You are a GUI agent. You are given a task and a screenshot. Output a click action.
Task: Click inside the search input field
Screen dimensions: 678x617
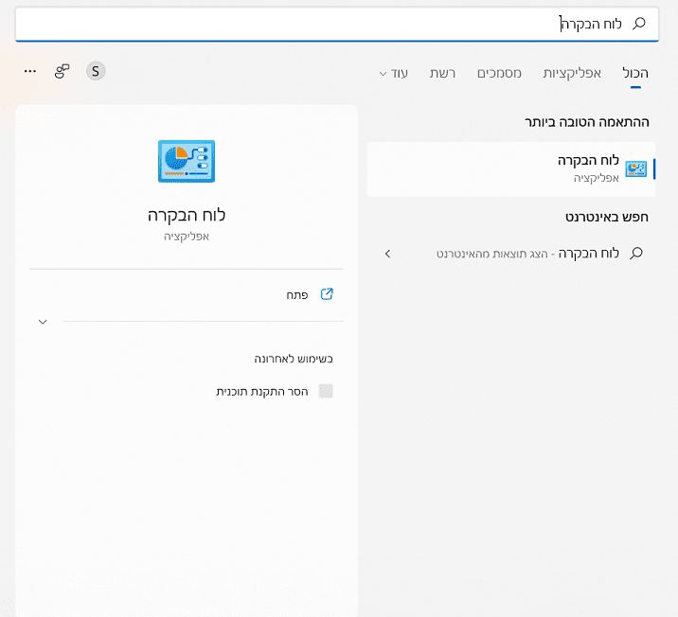pyautogui.click(x=337, y=24)
